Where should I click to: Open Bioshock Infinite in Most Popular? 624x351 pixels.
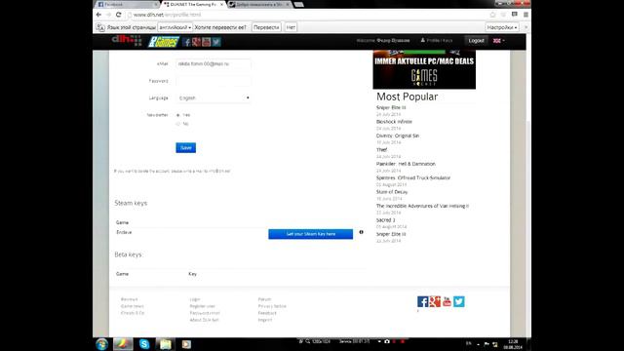[394, 122]
